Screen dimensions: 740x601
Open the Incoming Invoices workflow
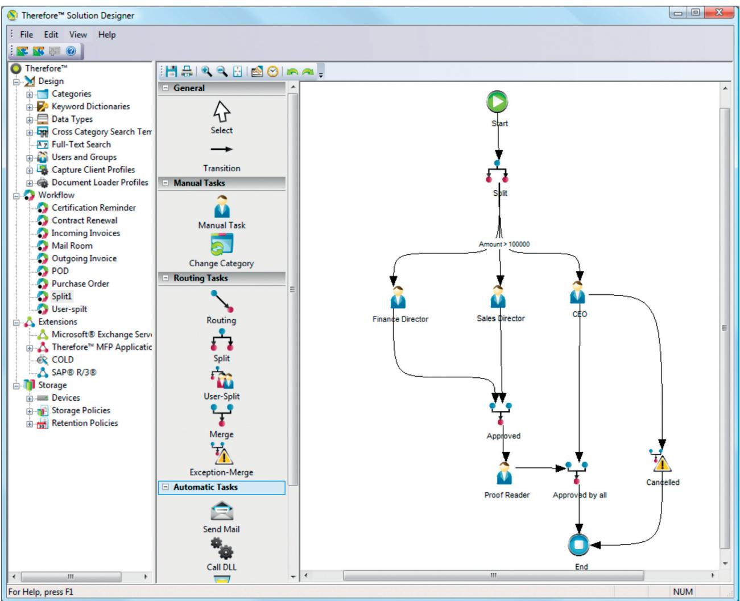pos(86,233)
